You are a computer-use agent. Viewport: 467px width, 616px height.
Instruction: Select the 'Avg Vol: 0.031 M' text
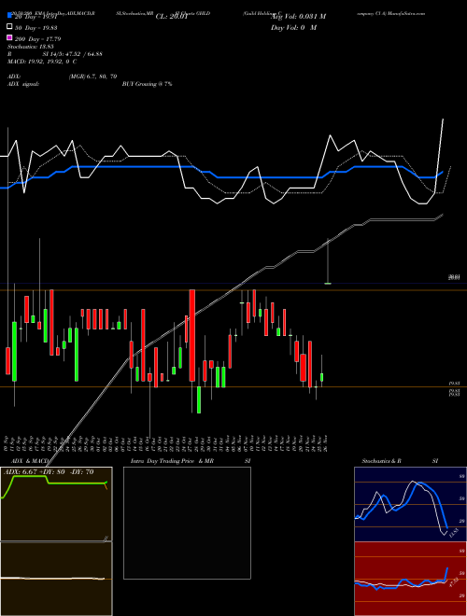pyautogui.click(x=298, y=17)
